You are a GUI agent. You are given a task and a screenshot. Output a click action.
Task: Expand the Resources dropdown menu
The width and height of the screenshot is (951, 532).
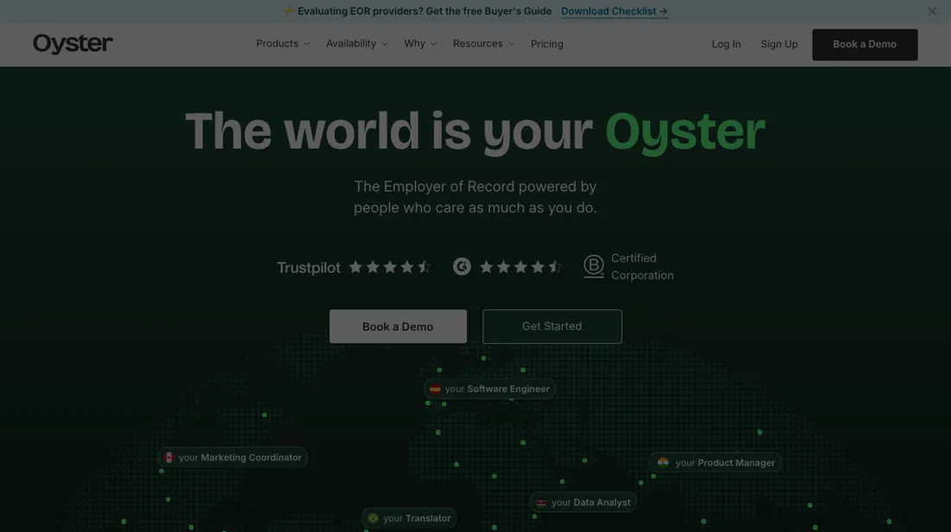483,44
